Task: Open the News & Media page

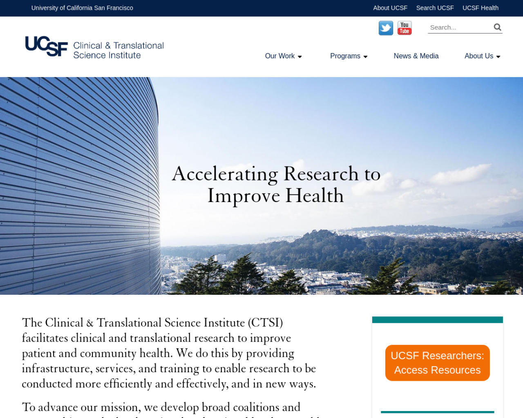Action: coord(416,56)
